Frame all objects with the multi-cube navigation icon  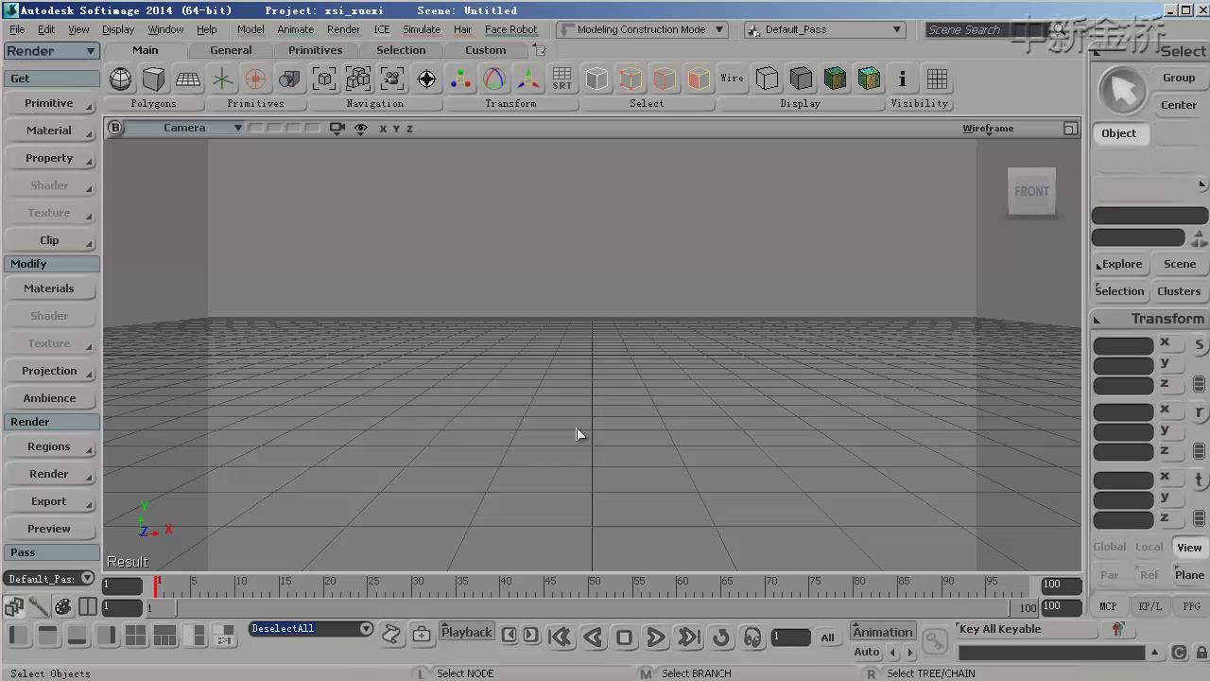(358, 79)
